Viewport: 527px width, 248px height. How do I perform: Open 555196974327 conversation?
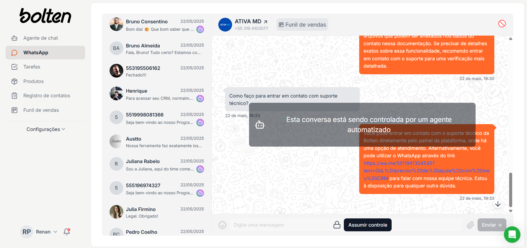[x=157, y=189]
